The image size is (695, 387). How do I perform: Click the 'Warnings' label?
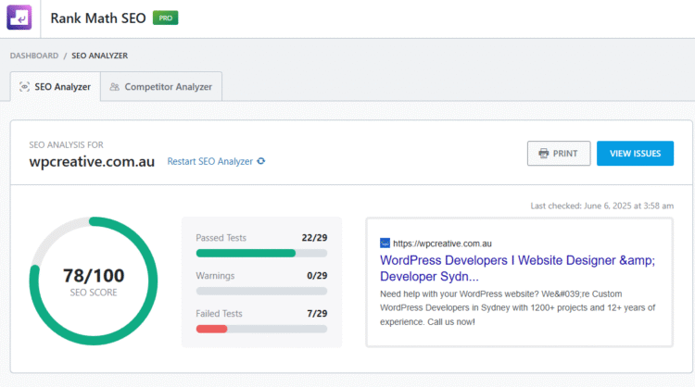coord(215,276)
